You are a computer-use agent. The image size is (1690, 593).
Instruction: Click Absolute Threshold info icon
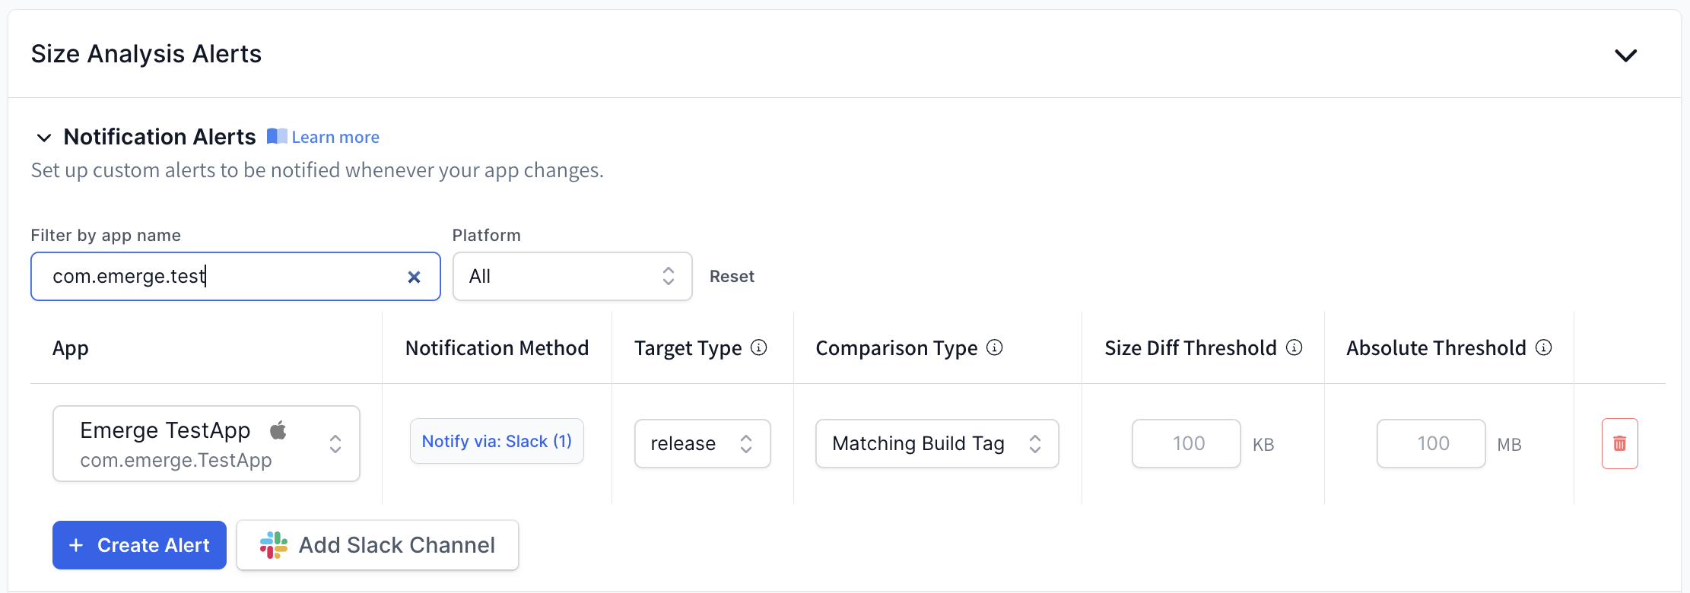point(1543,347)
